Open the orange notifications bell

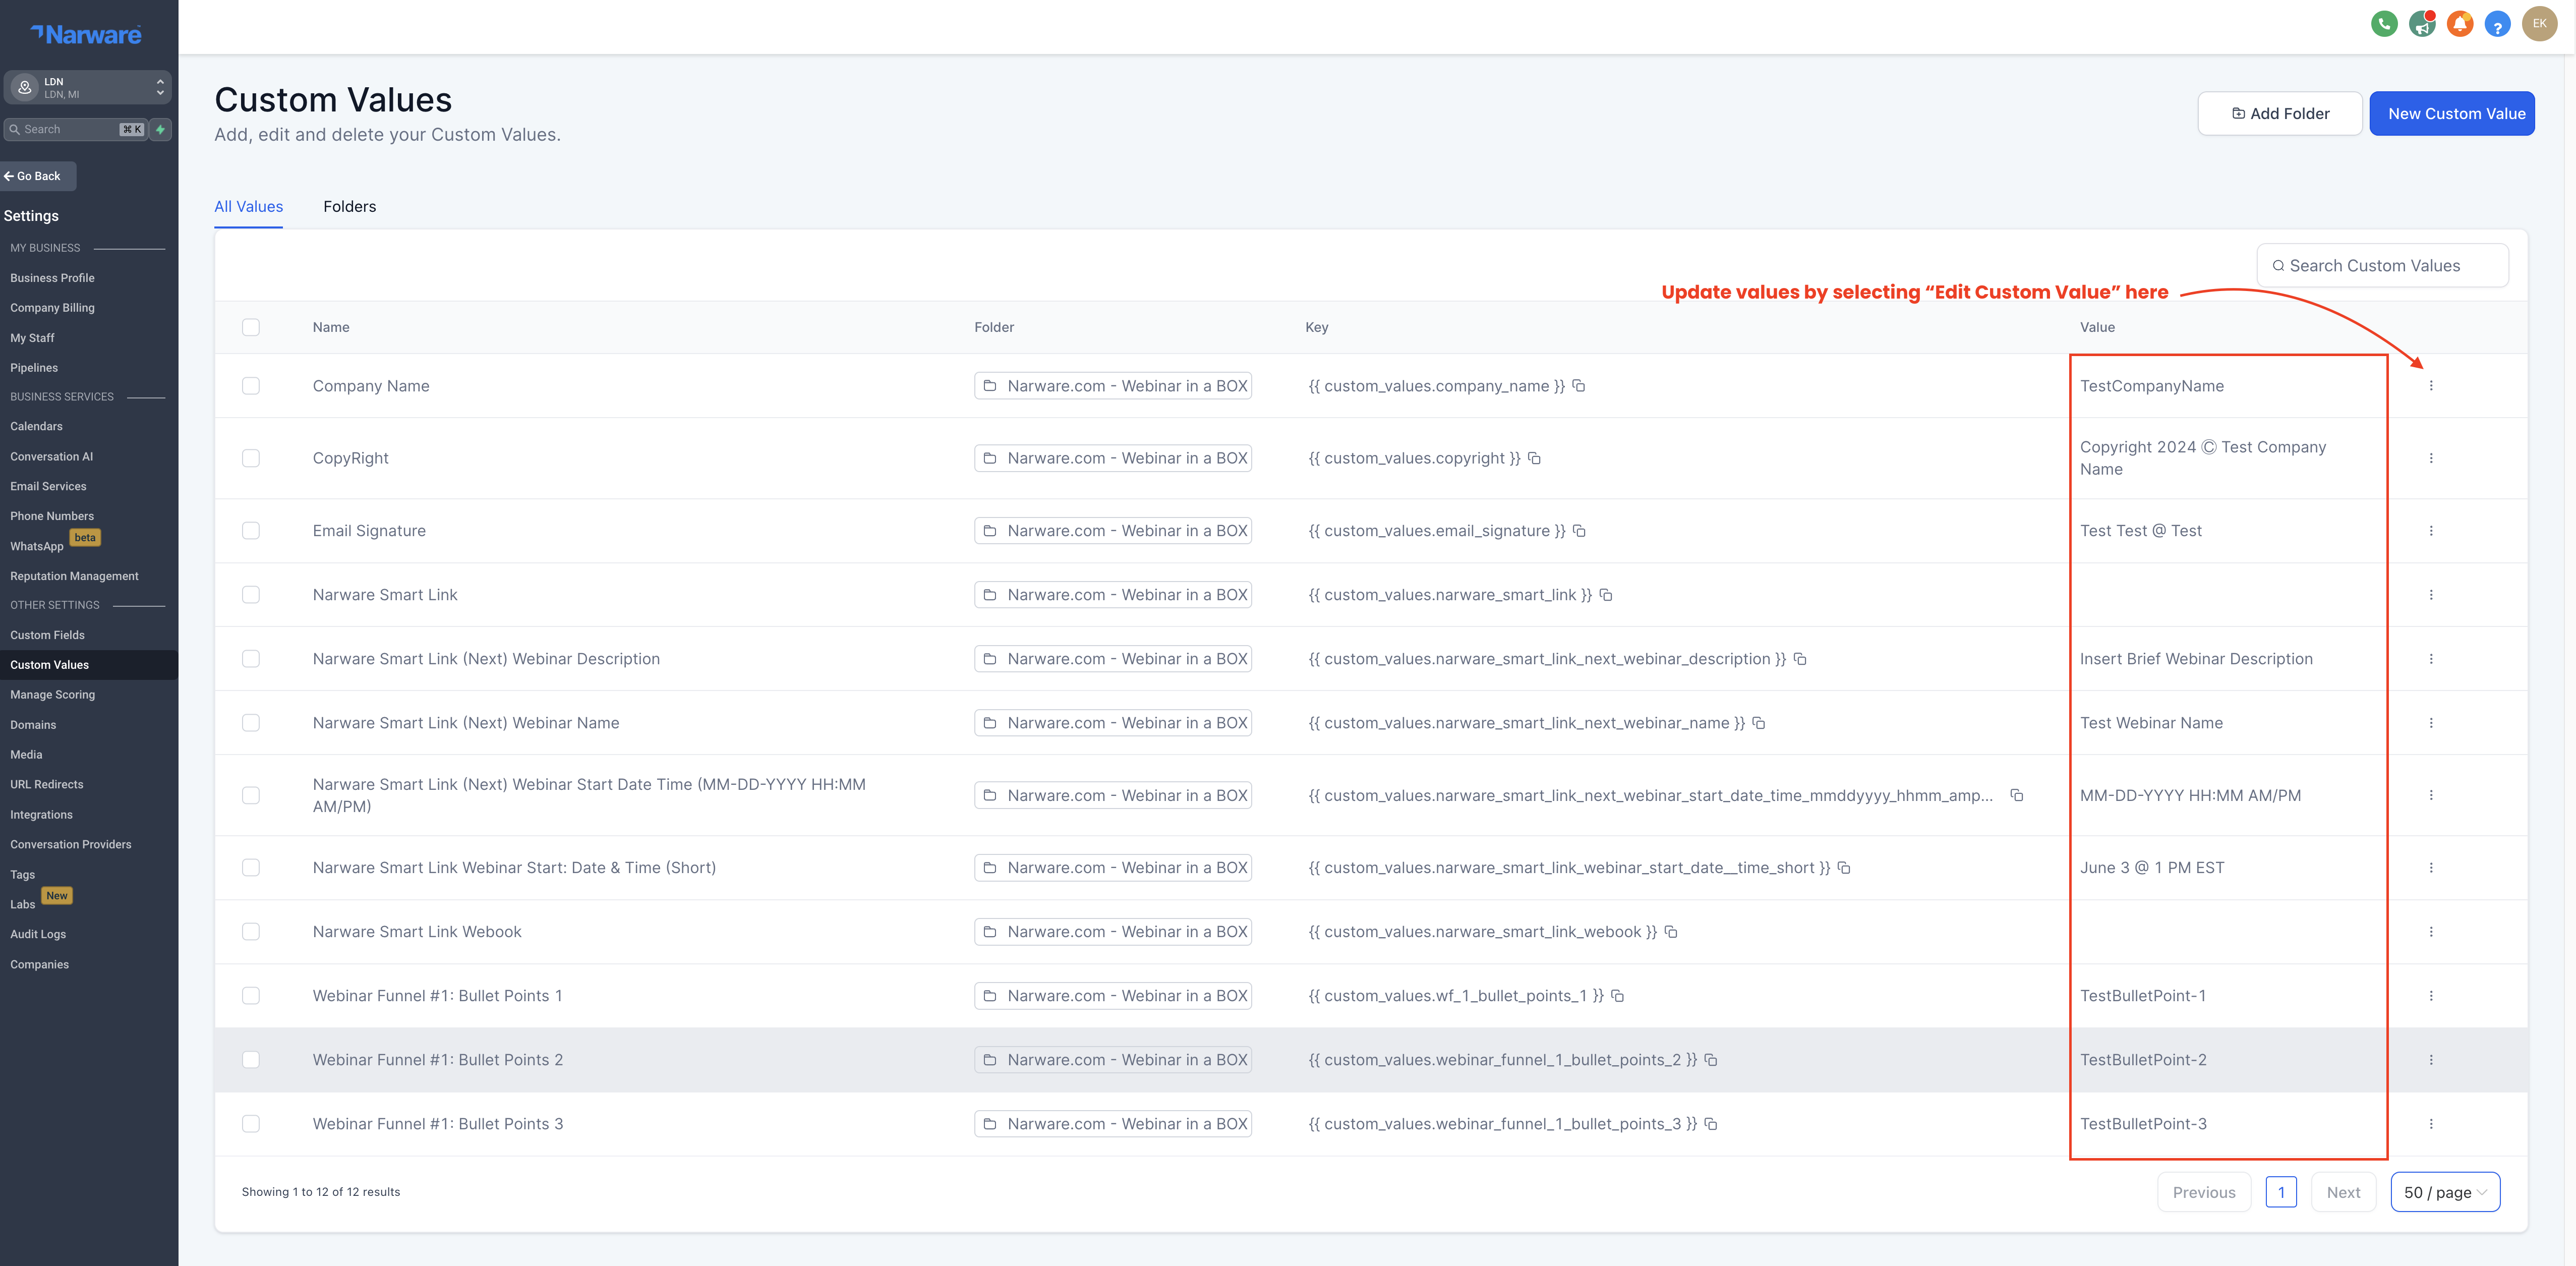pyautogui.click(x=2460, y=24)
